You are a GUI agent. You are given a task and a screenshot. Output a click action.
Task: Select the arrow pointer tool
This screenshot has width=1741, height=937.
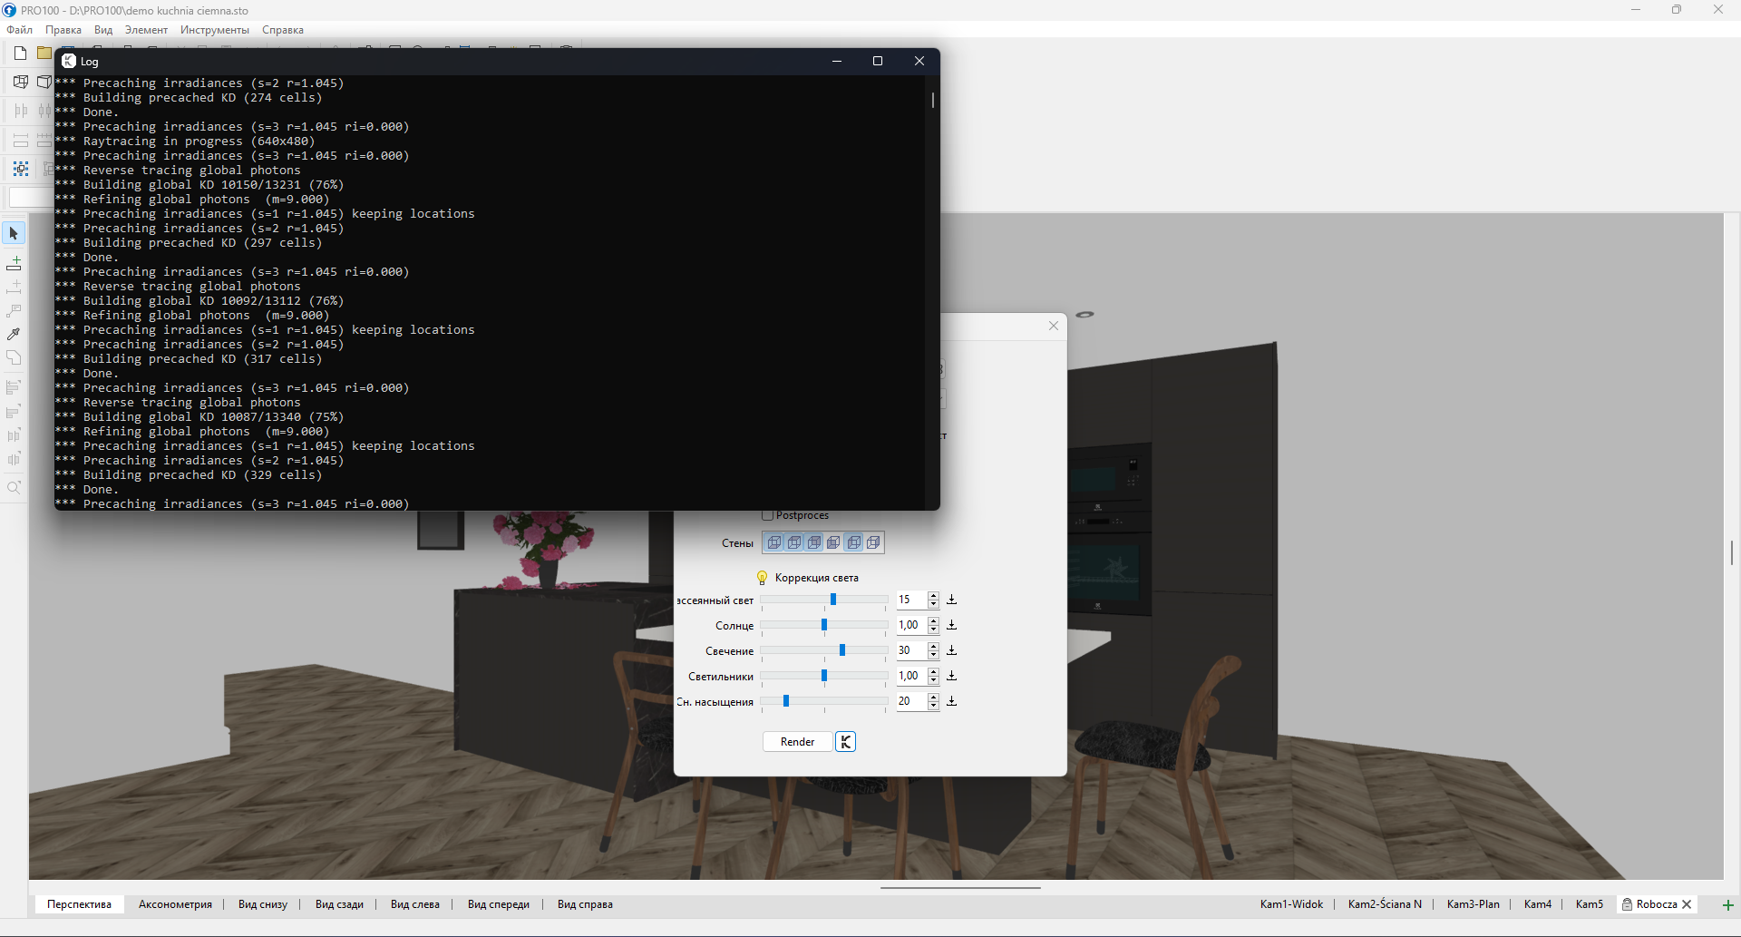[x=14, y=234]
